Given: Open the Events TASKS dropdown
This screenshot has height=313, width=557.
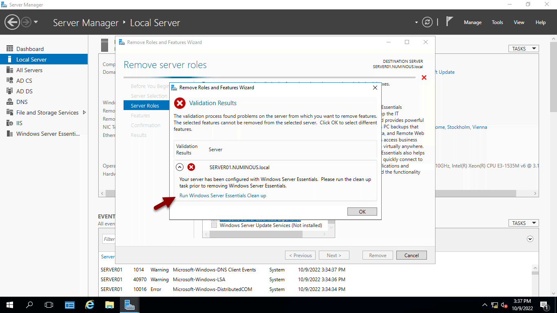Looking at the screenshot, I should 524,223.
